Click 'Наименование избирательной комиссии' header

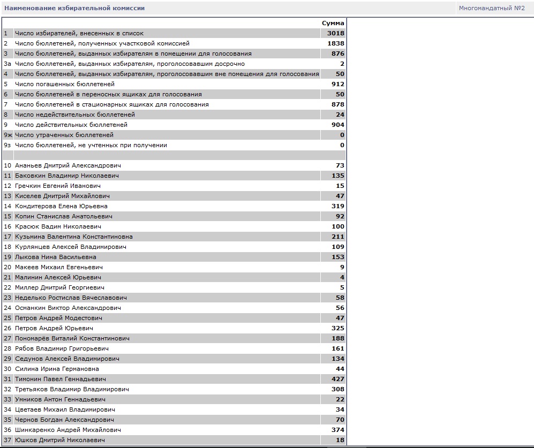[74, 8]
